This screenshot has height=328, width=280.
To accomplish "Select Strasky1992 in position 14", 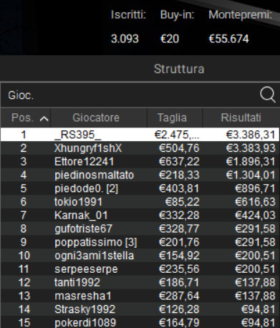I will [x=140, y=309].
